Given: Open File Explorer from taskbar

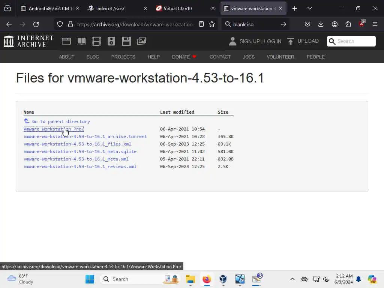Looking at the screenshot, I should (190, 279).
